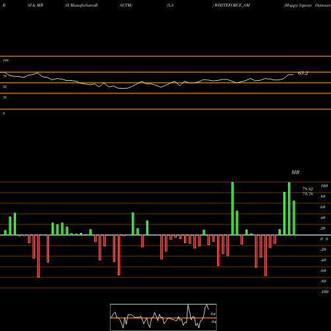Click the 50 level label on RSI axis

(x=5, y=87)
